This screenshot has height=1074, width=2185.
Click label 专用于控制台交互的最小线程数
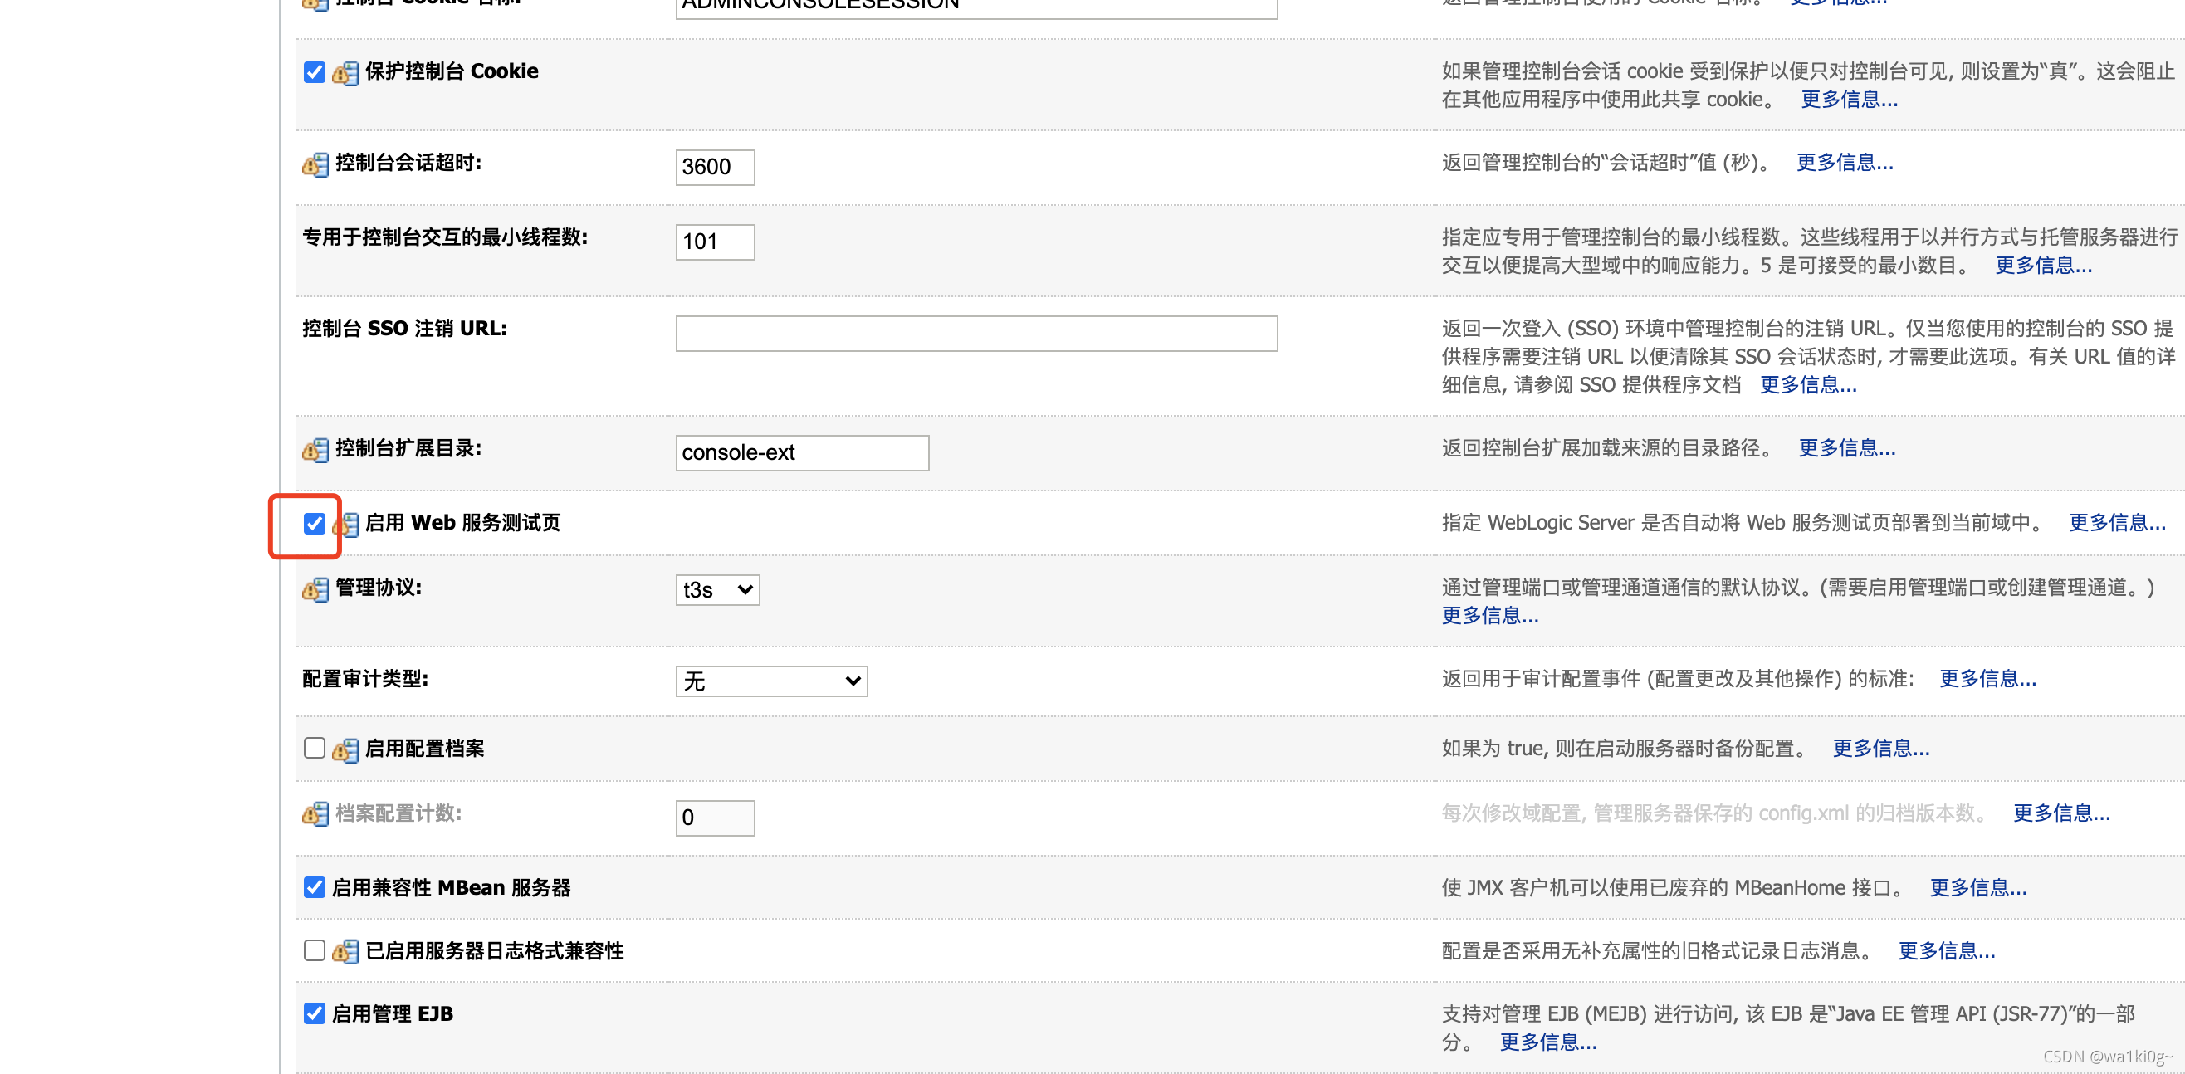445,237
